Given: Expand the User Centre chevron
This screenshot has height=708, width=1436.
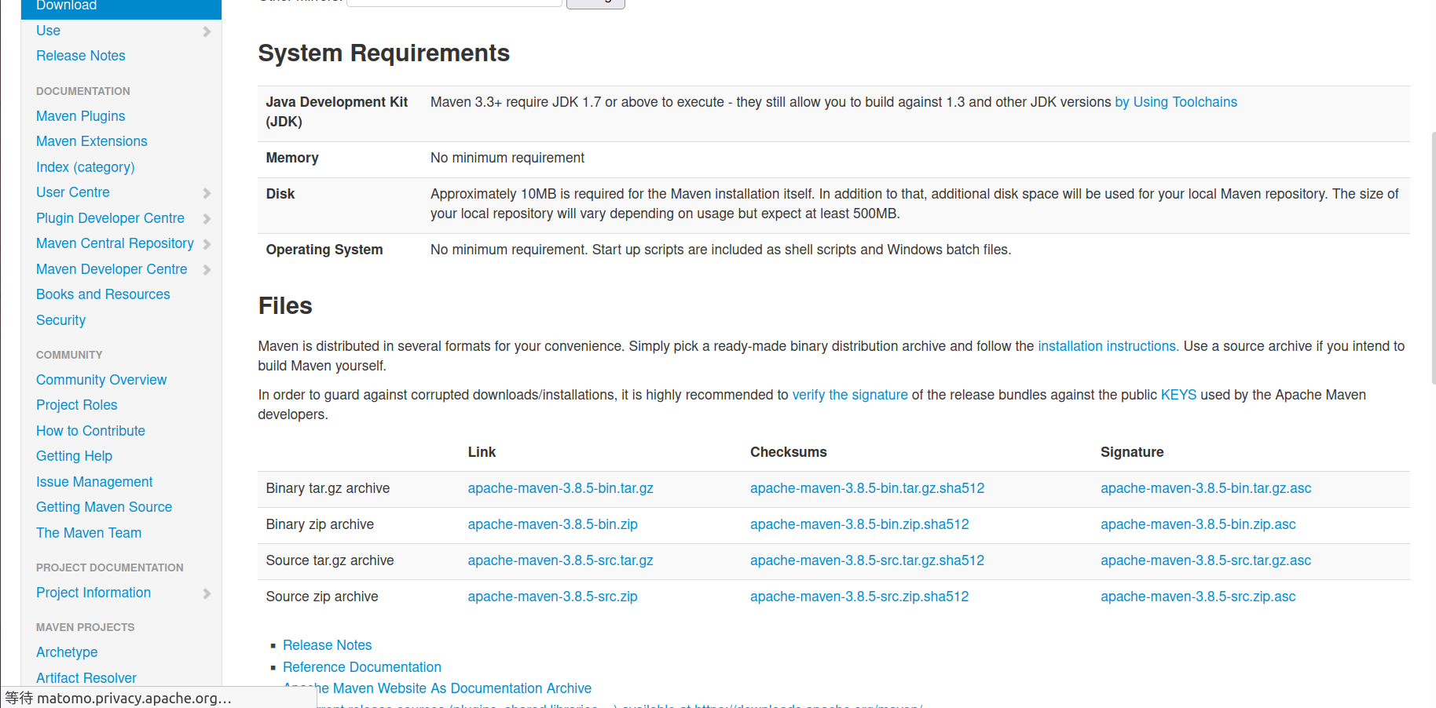Looking at the screenshot, I should tap(207, 193).
